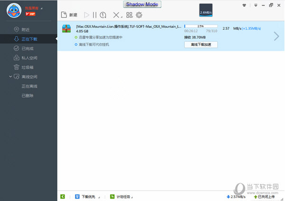285x201 pixels.
Task: Click the Shadow Mode button
Action: pyautogui.click(x=142, y=4)
